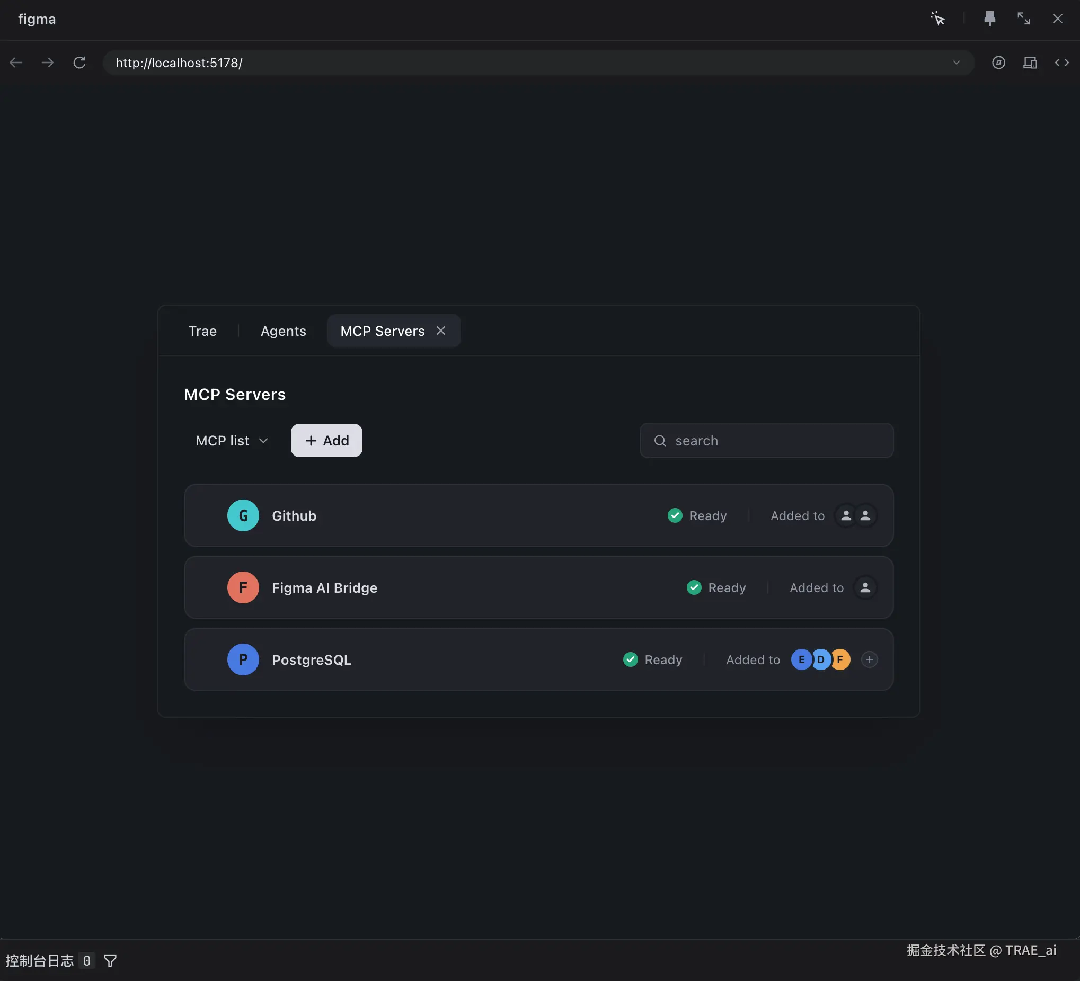Open the code view brackets icon
This screenshot has height=981, width=1080.
pyautogui.click(x=1061, y=63)
